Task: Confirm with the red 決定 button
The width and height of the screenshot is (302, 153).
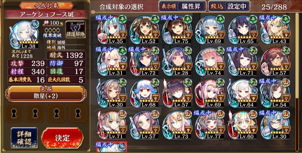Action: [x=62, y=138]
